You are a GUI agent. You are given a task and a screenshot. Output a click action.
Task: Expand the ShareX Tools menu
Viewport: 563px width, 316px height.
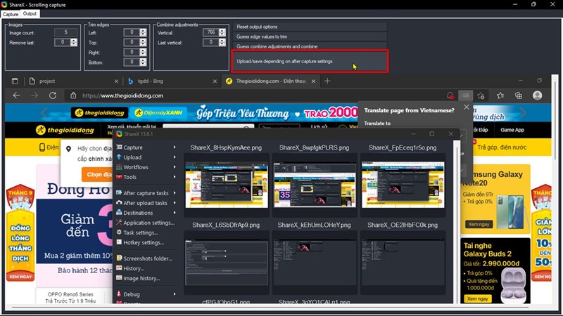coord(146,177)
